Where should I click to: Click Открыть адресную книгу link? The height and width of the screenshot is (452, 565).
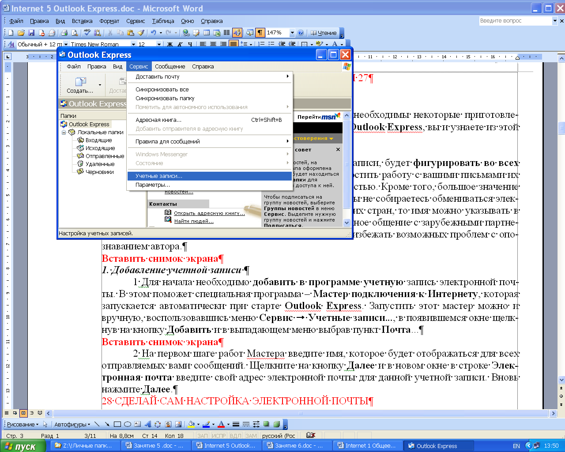pyautogui.click(x=209, y=213)
